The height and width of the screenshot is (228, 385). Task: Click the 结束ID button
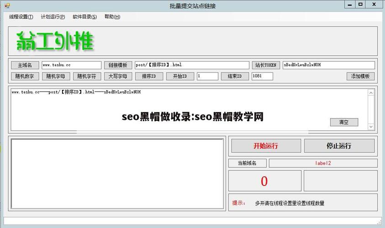[235, 76]
